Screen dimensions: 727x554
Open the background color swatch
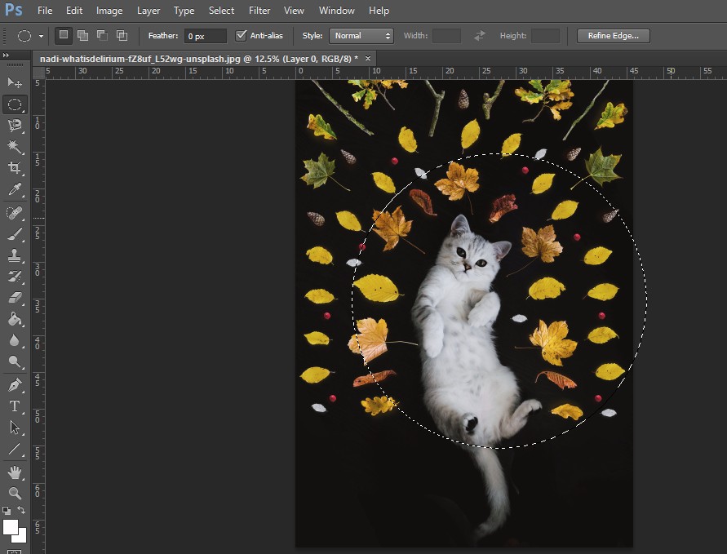(22, 538)
